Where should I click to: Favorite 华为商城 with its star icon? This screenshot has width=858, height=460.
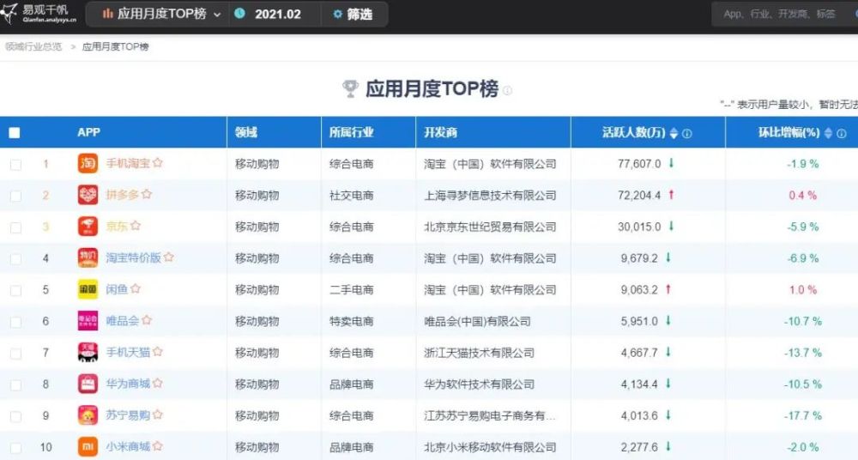(158, 383)
